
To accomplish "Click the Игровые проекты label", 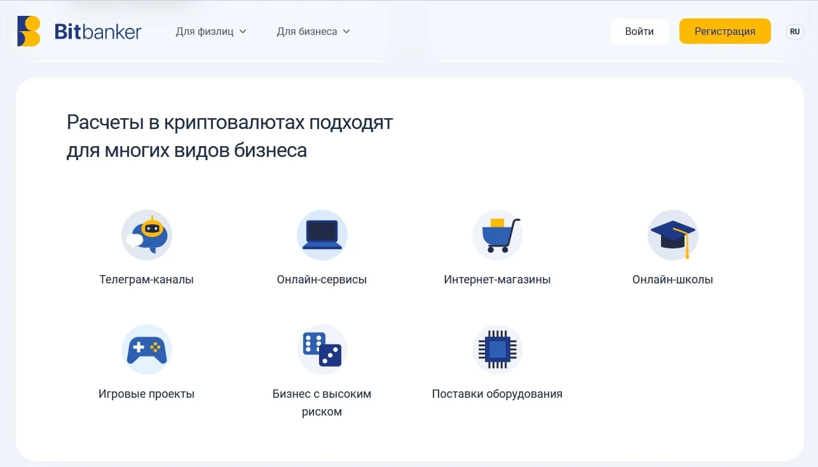I will click(147, 394).
